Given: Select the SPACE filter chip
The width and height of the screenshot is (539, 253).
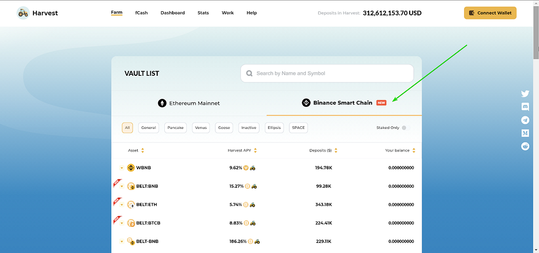Looking at the screenshot, I should click(298, 128).
